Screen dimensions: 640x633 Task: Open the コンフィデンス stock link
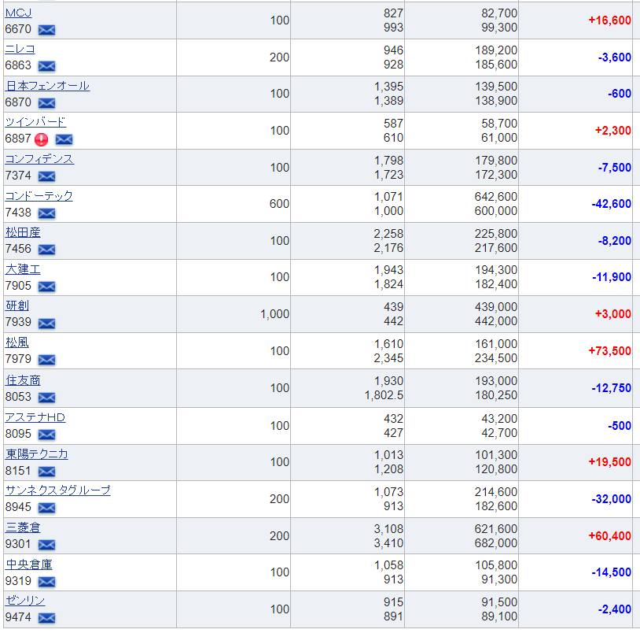tap(39, 159)
